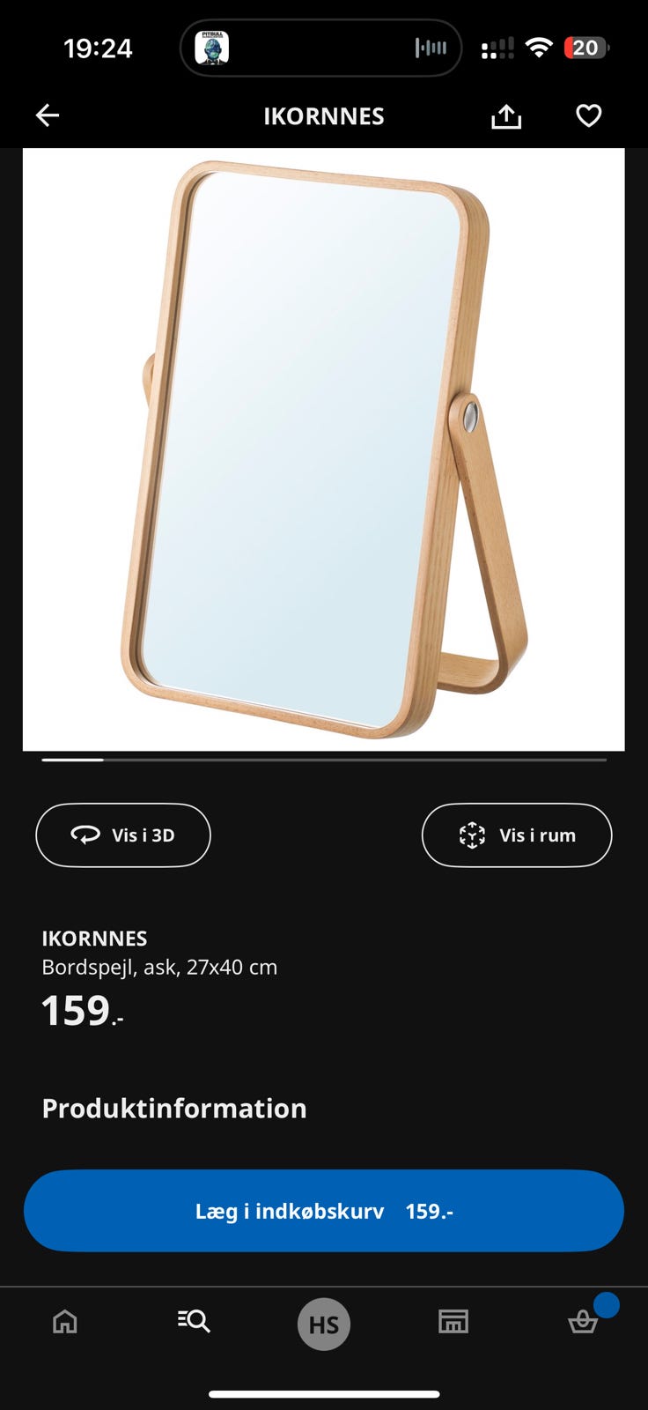The height and width of the screenshot is (1410, 648).
Task: Open the store tab icon
Action: 453,1321
